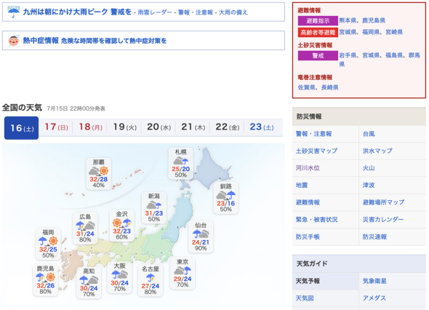This screenshot has width=429, height=310.
Task: Click Naha cloudy-sunny weather icon
Action: tap(98, 171)
